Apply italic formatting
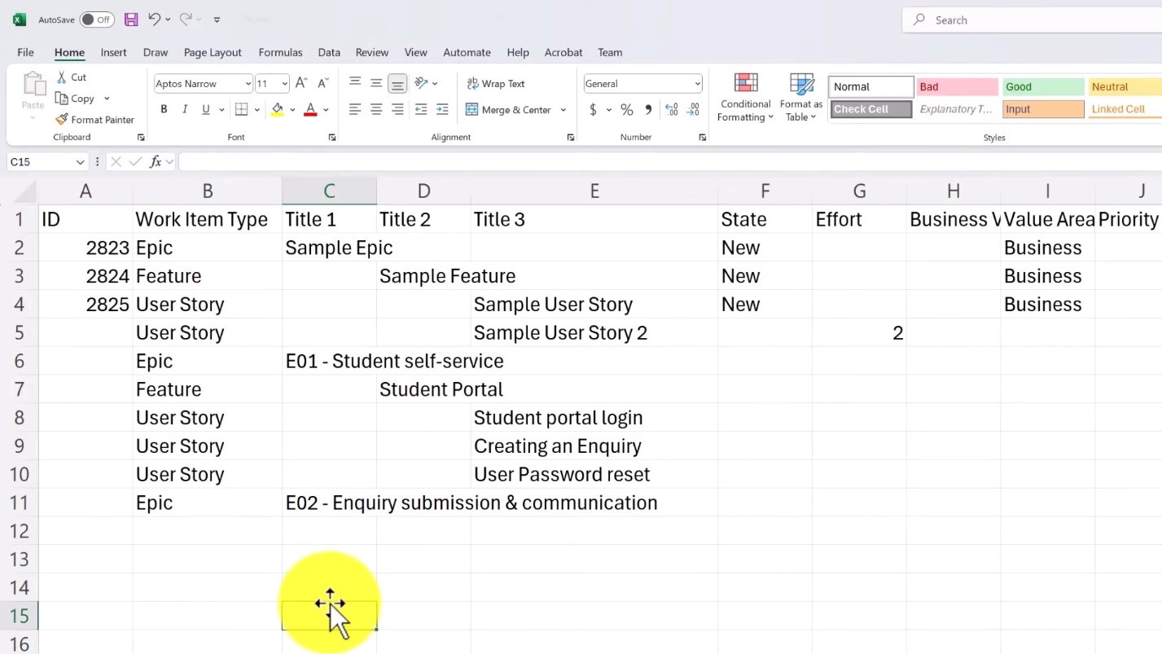The image size is (1162, 654). pyautogui.click(x=184, y=108)
